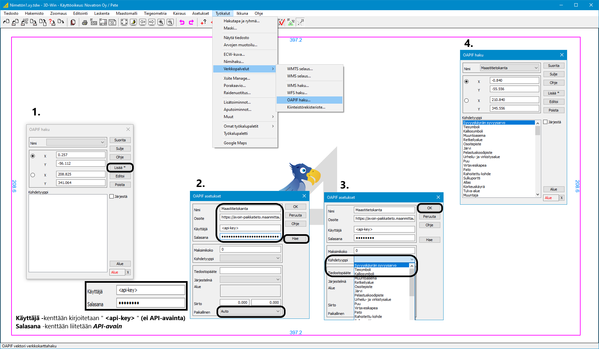Image resolution: width=599 pixels, height=349 pixels.
Task: Tick the Järjestä checkbox beside Syvyyskäyrän syvyysarvo
Action: tap(545, 122)
